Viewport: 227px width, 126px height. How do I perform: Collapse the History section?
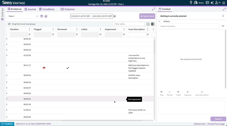[x=159, y=22]
